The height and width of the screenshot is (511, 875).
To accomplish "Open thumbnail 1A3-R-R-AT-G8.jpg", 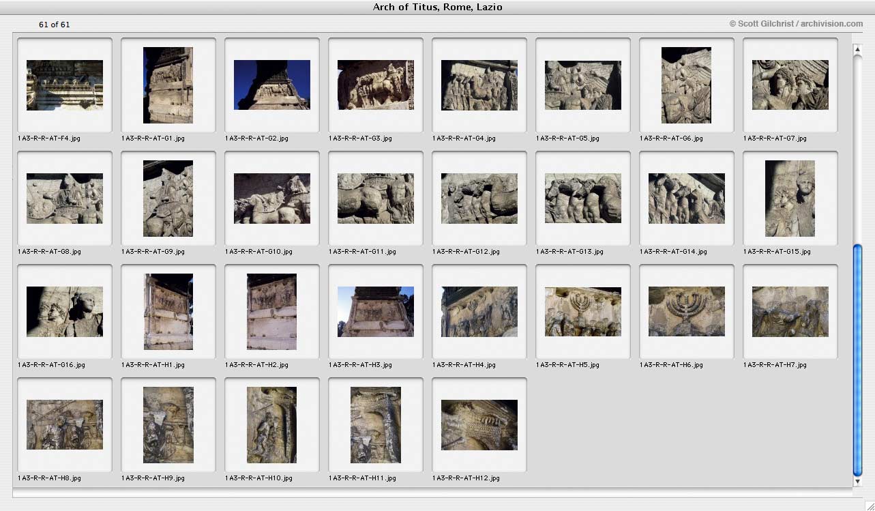I will coord(65,199).
